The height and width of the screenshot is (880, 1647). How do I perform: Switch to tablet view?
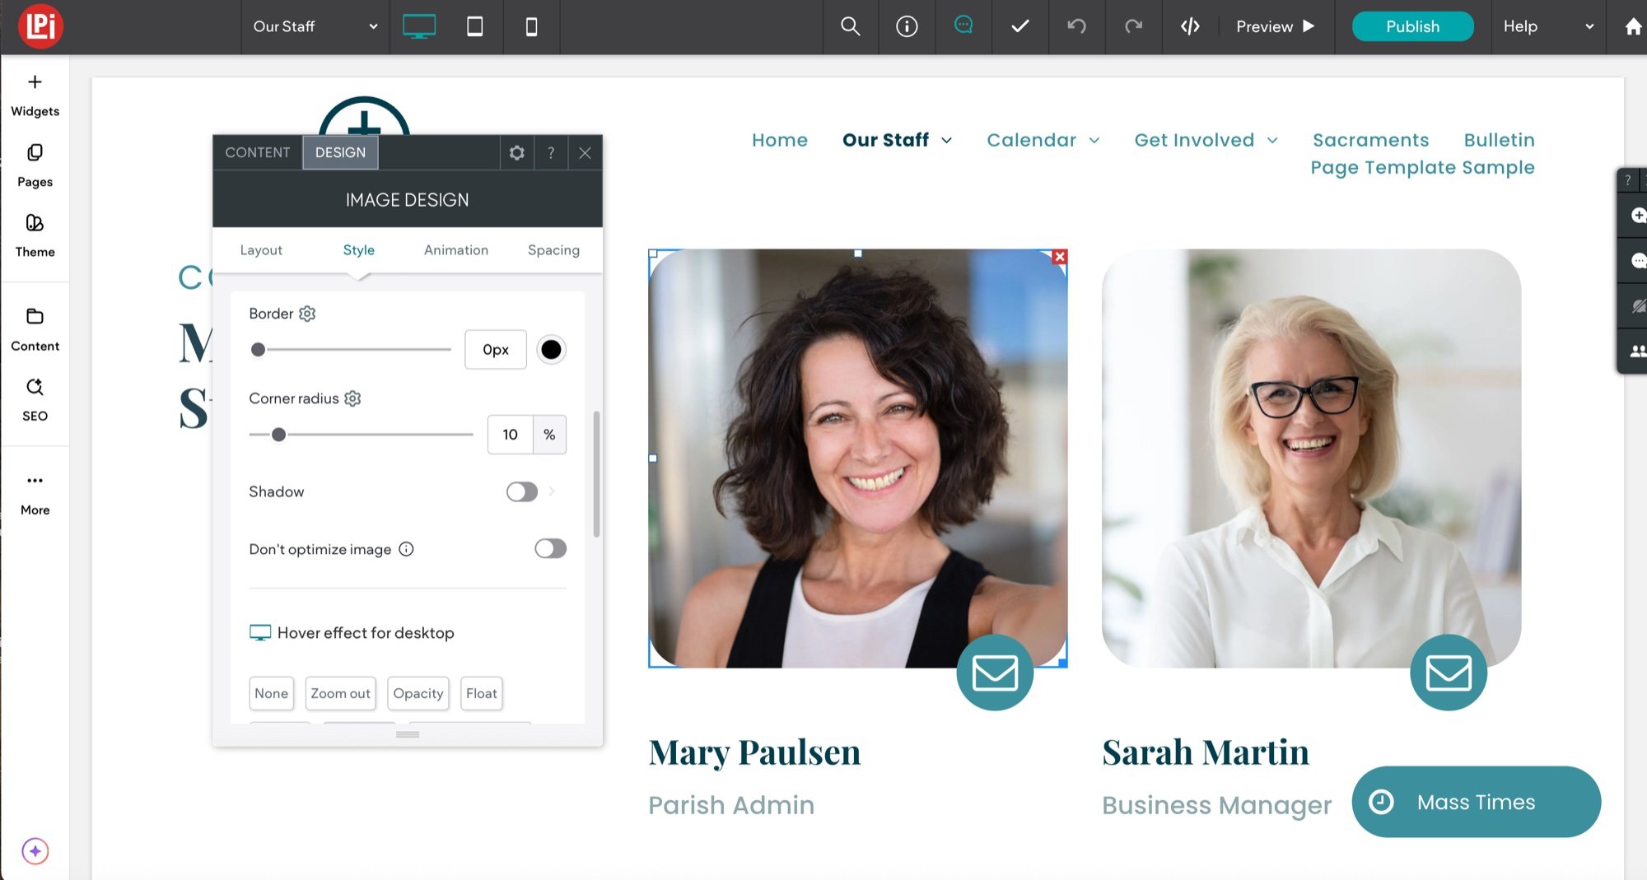pos(474,26)
